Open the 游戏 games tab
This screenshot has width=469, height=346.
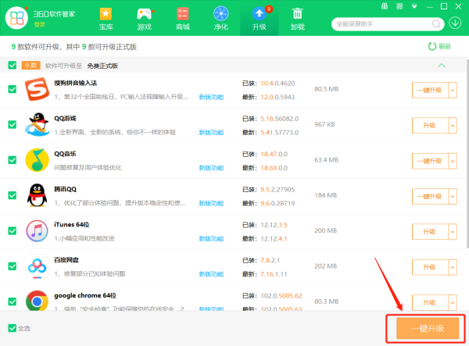click(x=145, y=19)
